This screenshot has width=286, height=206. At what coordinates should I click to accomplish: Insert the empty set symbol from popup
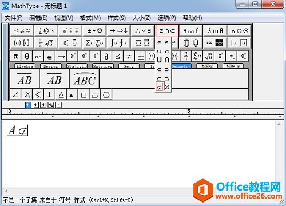[167, 87]
